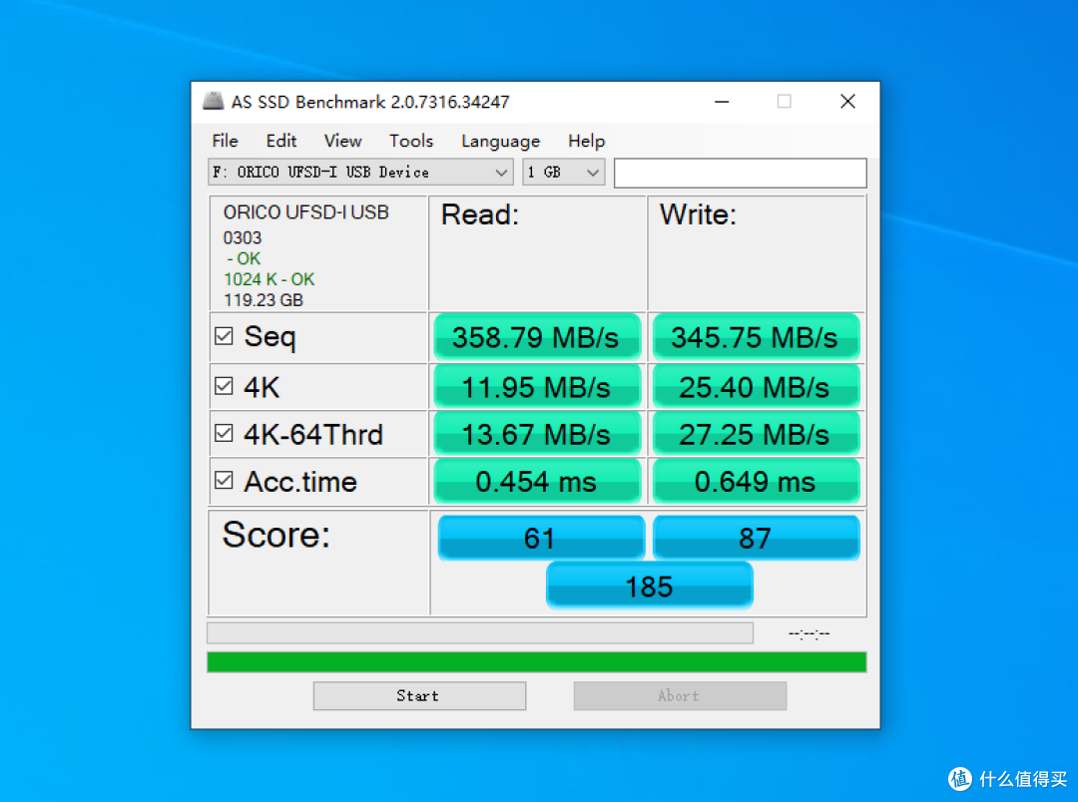1078x802 pixels.
Task: Click the green completed progress bar
Action: [536, 661]
